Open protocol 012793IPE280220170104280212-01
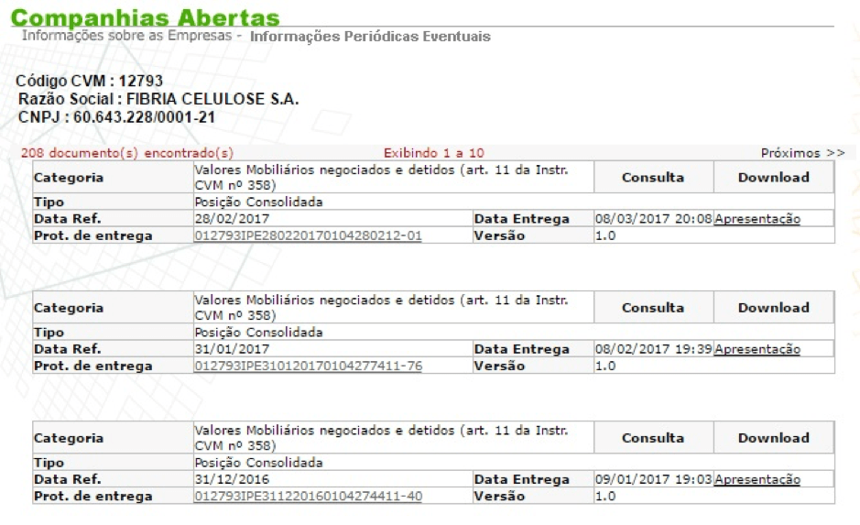Image resolution: width=860 pixels, height=525 pixels. [308, 235]
